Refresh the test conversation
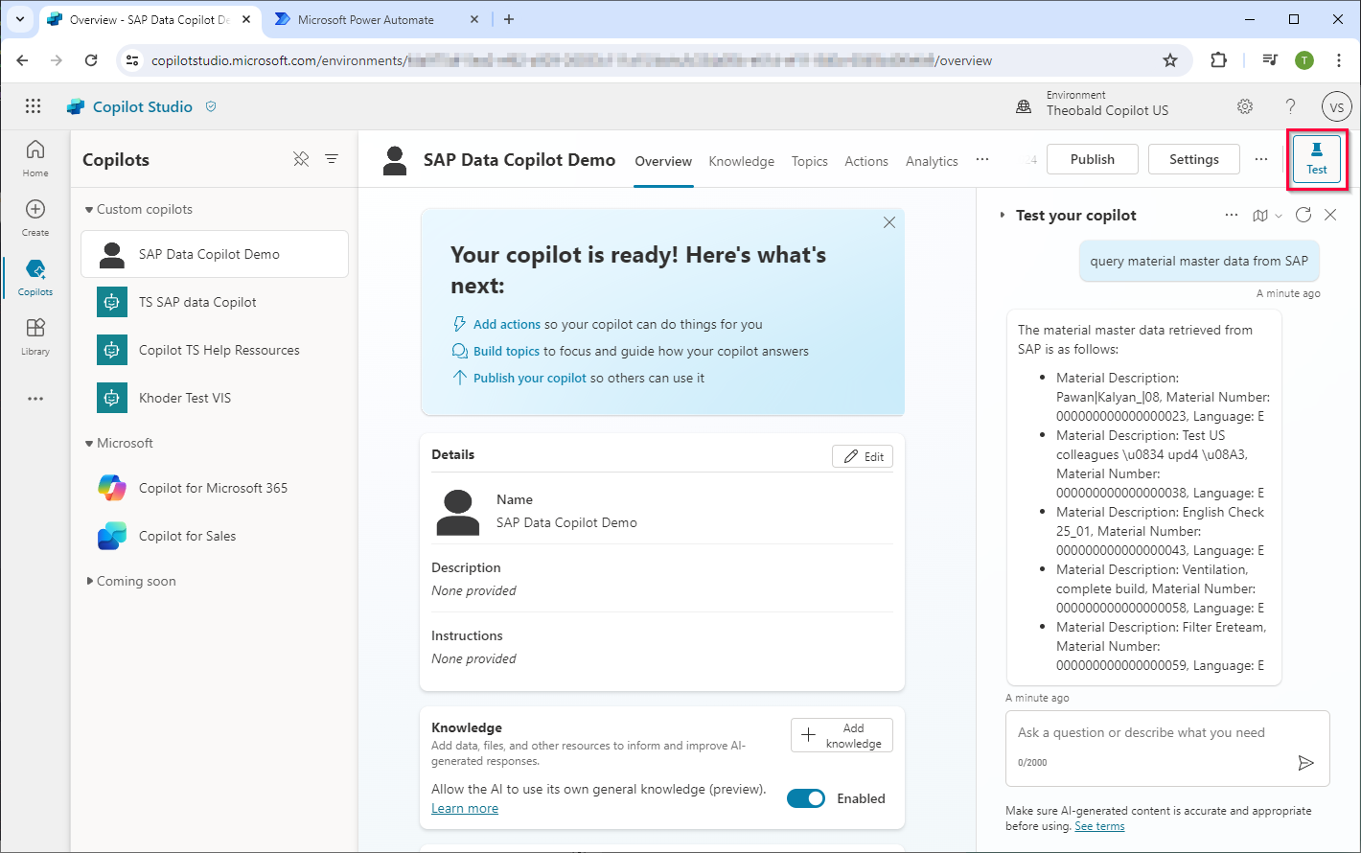Screen dimensions: 1361x853 [x=1303, y=215]
